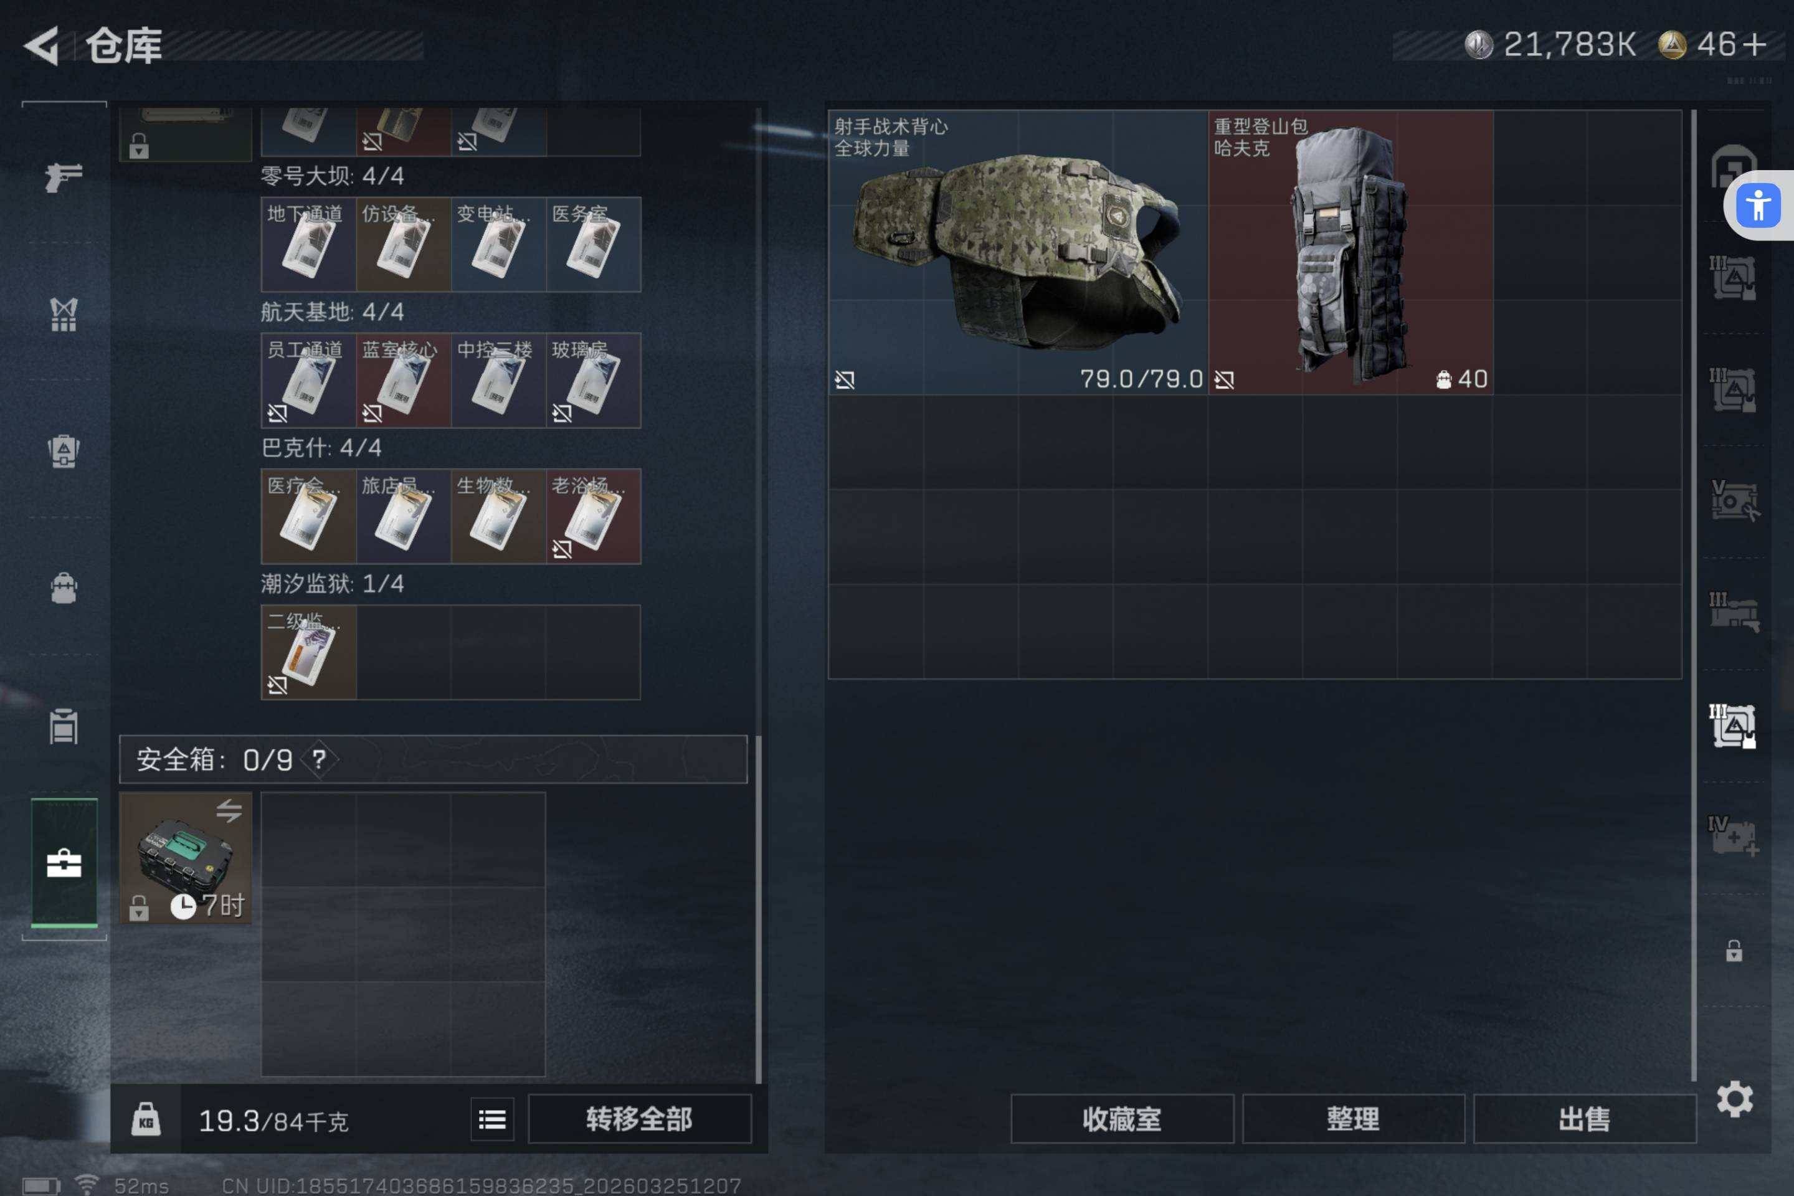Click the 出售 sell button
The width and height of the screenshot is (1794, 1196).
click(1584, 1119)
